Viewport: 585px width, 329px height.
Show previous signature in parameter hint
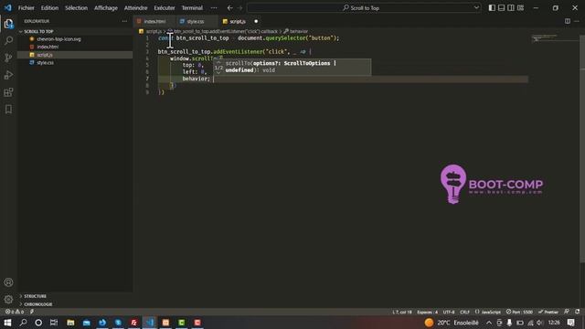[x=218, y=63]
